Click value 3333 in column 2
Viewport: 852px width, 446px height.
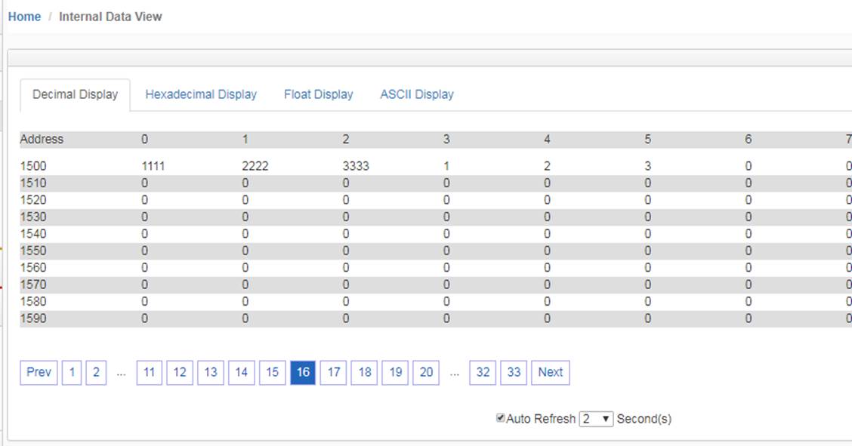coord(356,166)
